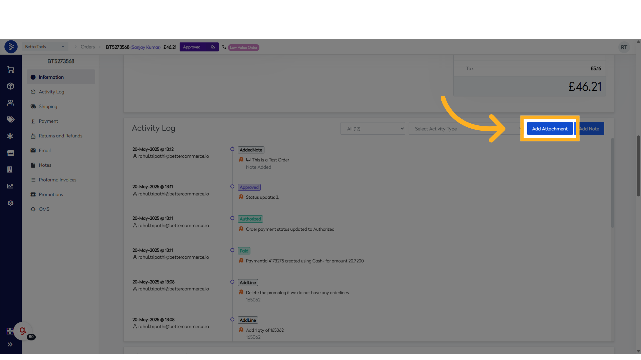Click the Orders breadcrumb link

coord(87,47)
